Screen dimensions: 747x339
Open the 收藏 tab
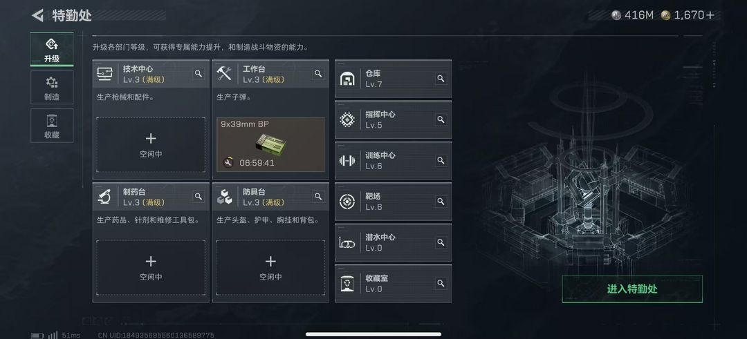pyautogui.click(x=52, y=126)
